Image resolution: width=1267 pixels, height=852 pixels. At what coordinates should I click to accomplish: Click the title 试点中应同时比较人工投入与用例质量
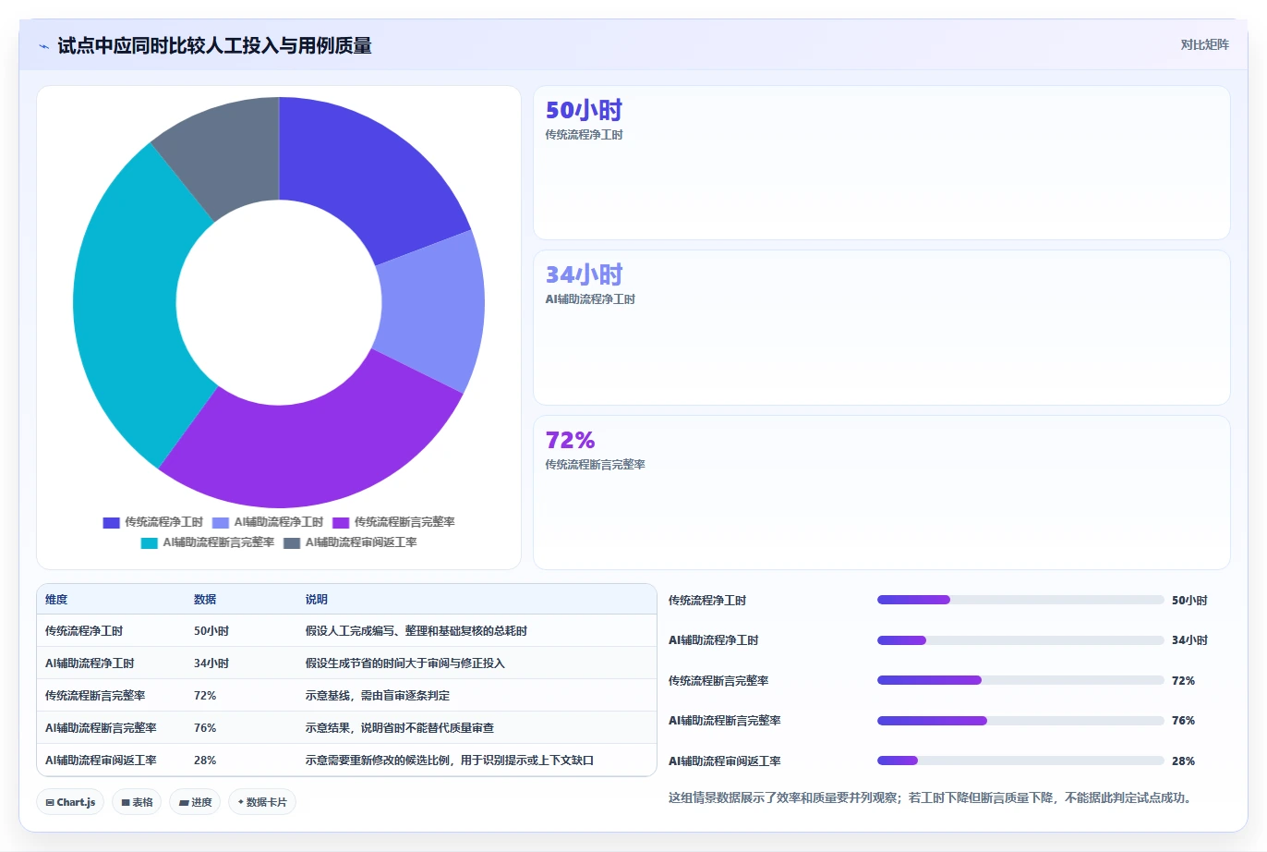pyautogui.click(x=214, y=45)
